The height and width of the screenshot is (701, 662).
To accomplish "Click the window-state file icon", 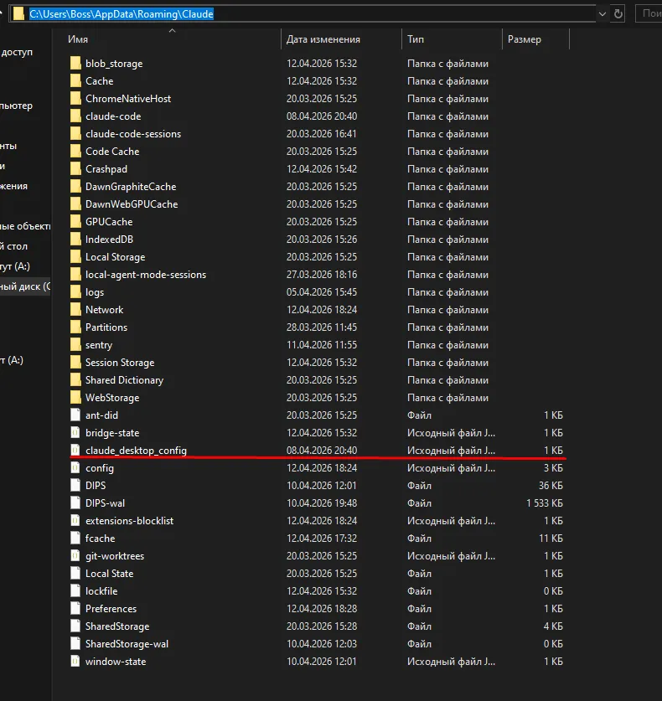I will pyautogui.click(x=75, y=661).
